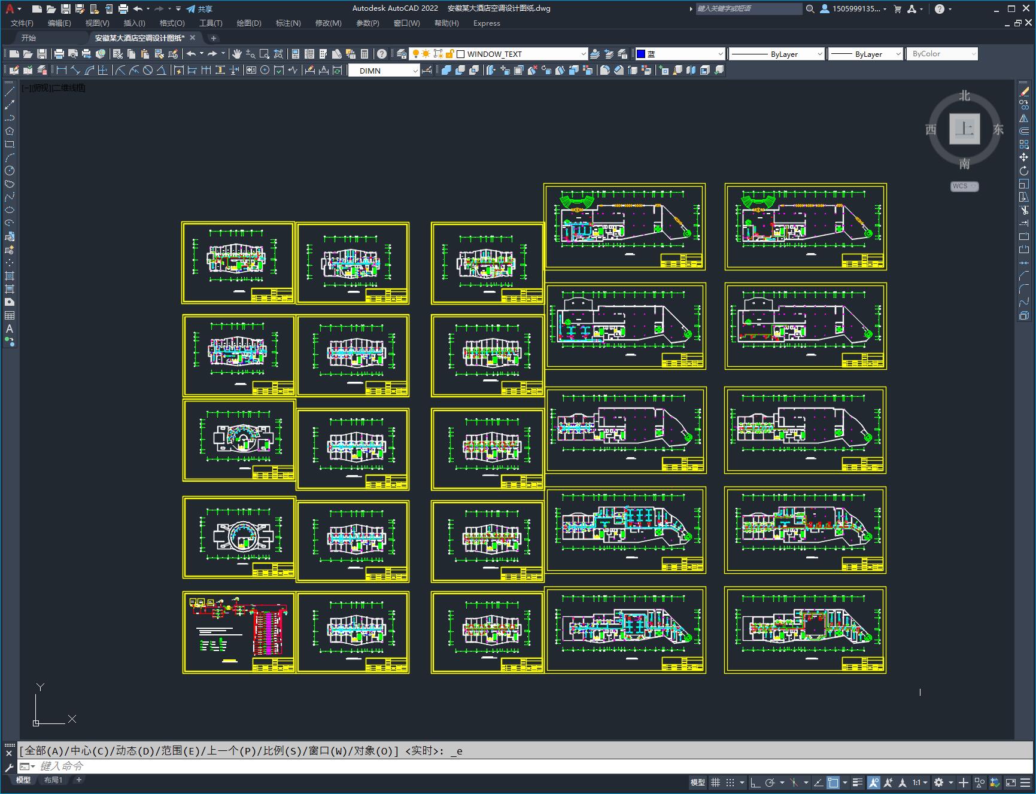The width and height of the screenshot is (1036, 794).
Task: Activate the Hatch tool
Action: tap(10, 276)
